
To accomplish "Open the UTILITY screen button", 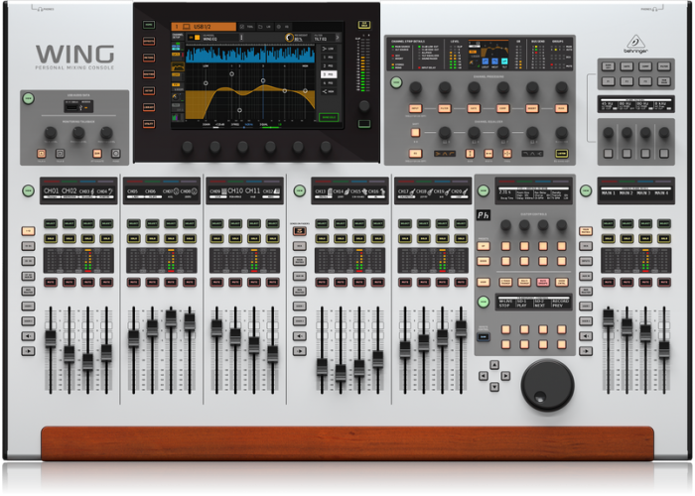I will tap(149, 124).
